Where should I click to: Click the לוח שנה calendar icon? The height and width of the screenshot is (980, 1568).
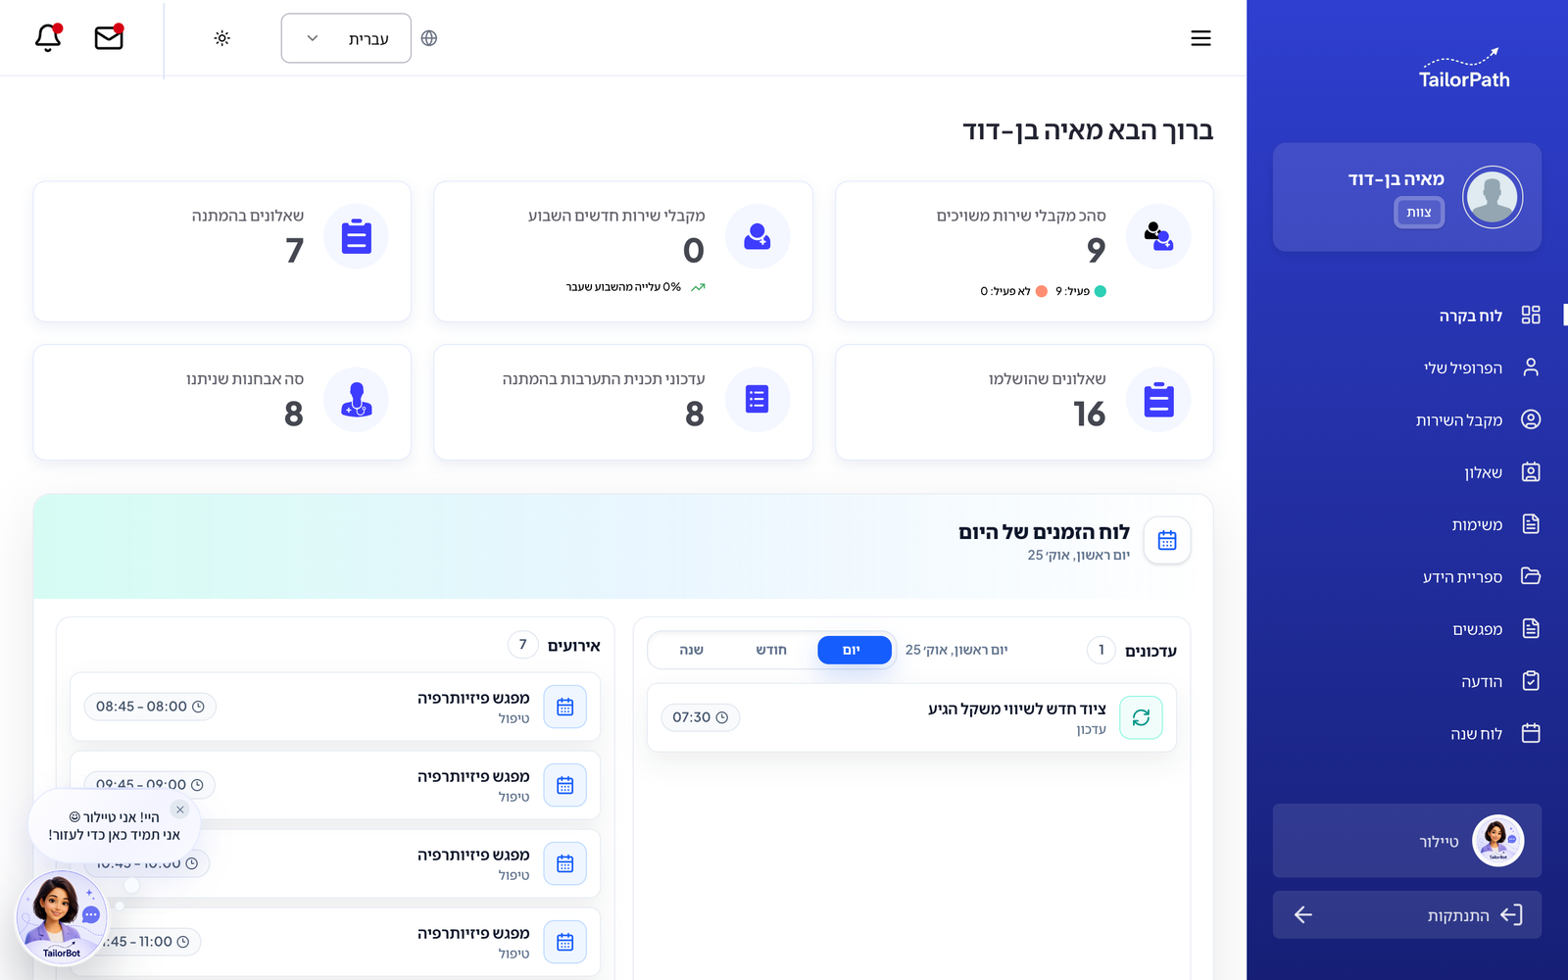pyautogui.click(x=1531, y=733)
